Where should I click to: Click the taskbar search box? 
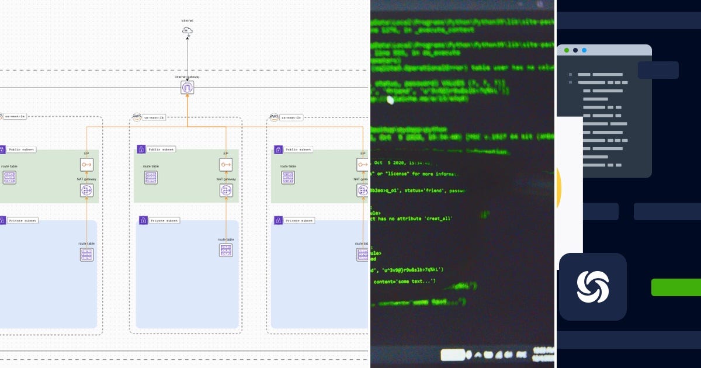point(452,355)
